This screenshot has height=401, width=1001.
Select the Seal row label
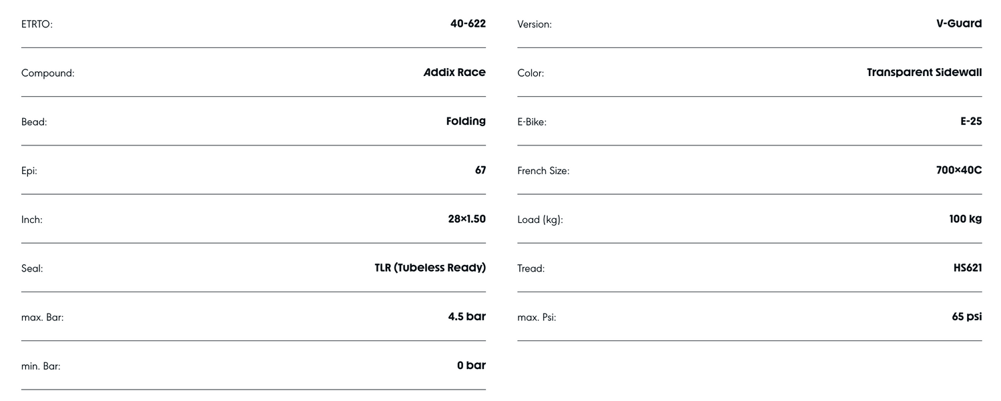pos(32,268)
